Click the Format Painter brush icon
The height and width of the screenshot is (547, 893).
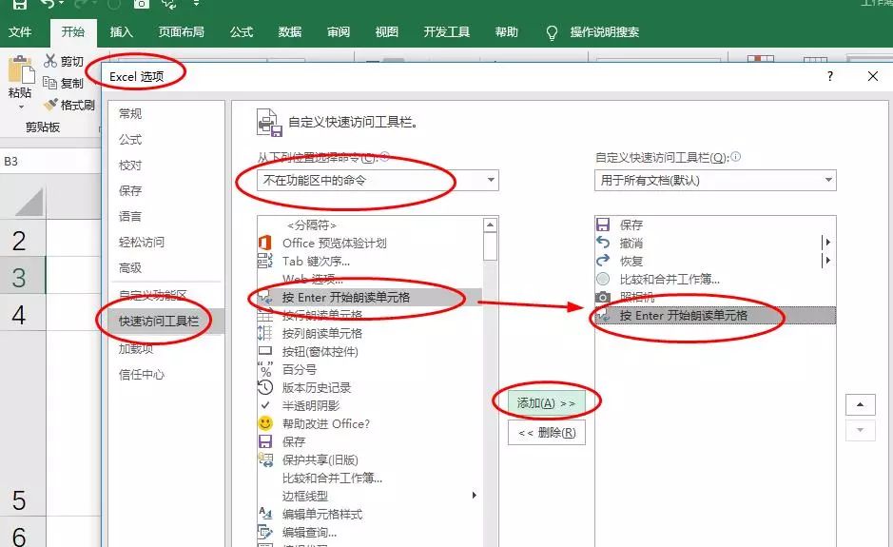click(x=50, y=105)
